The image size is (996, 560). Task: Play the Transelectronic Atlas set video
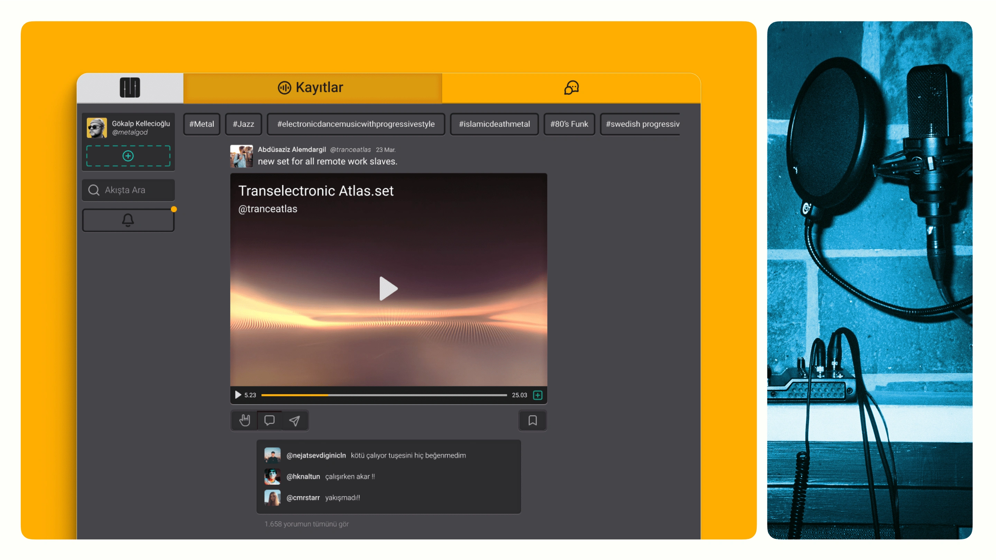388,288
